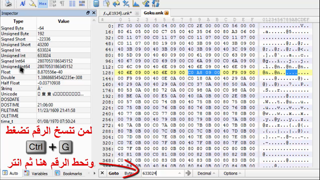The height and width of the screenshot is (180, 320).
Task: Click the DOSTIME value 21:06:00
Action: coord(45,105)
